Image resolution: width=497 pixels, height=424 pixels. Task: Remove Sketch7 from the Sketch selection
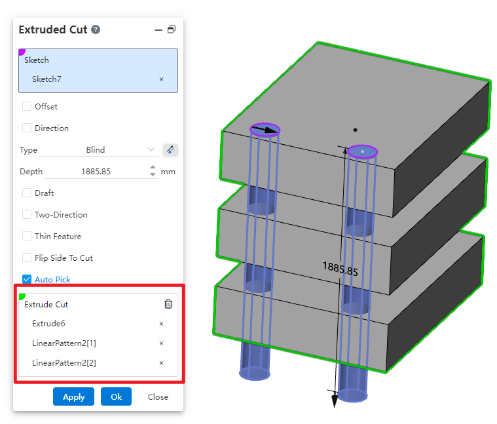pos(161,79)
